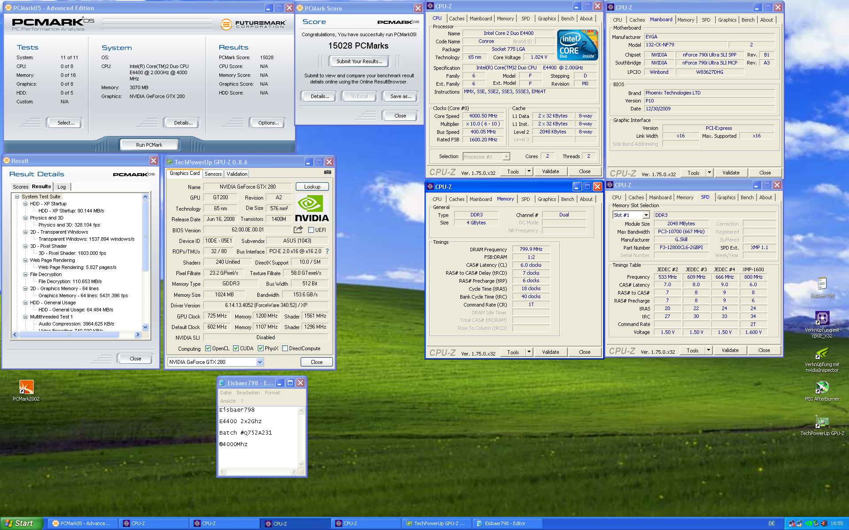Open the Log tab in Result Details
This screenshot has height=530, width=849.
click(61, 187)
